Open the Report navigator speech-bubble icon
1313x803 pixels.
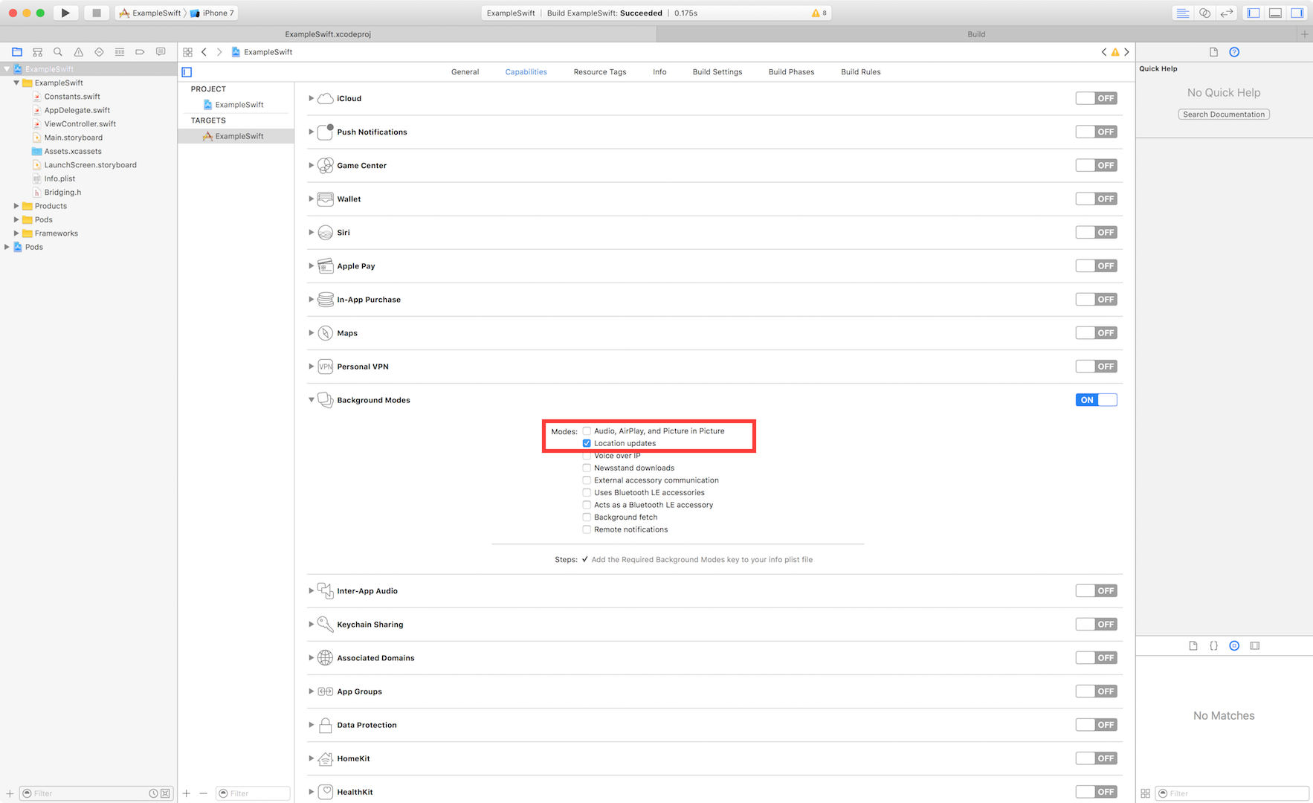pyautogui.click(x=161, y=52)
